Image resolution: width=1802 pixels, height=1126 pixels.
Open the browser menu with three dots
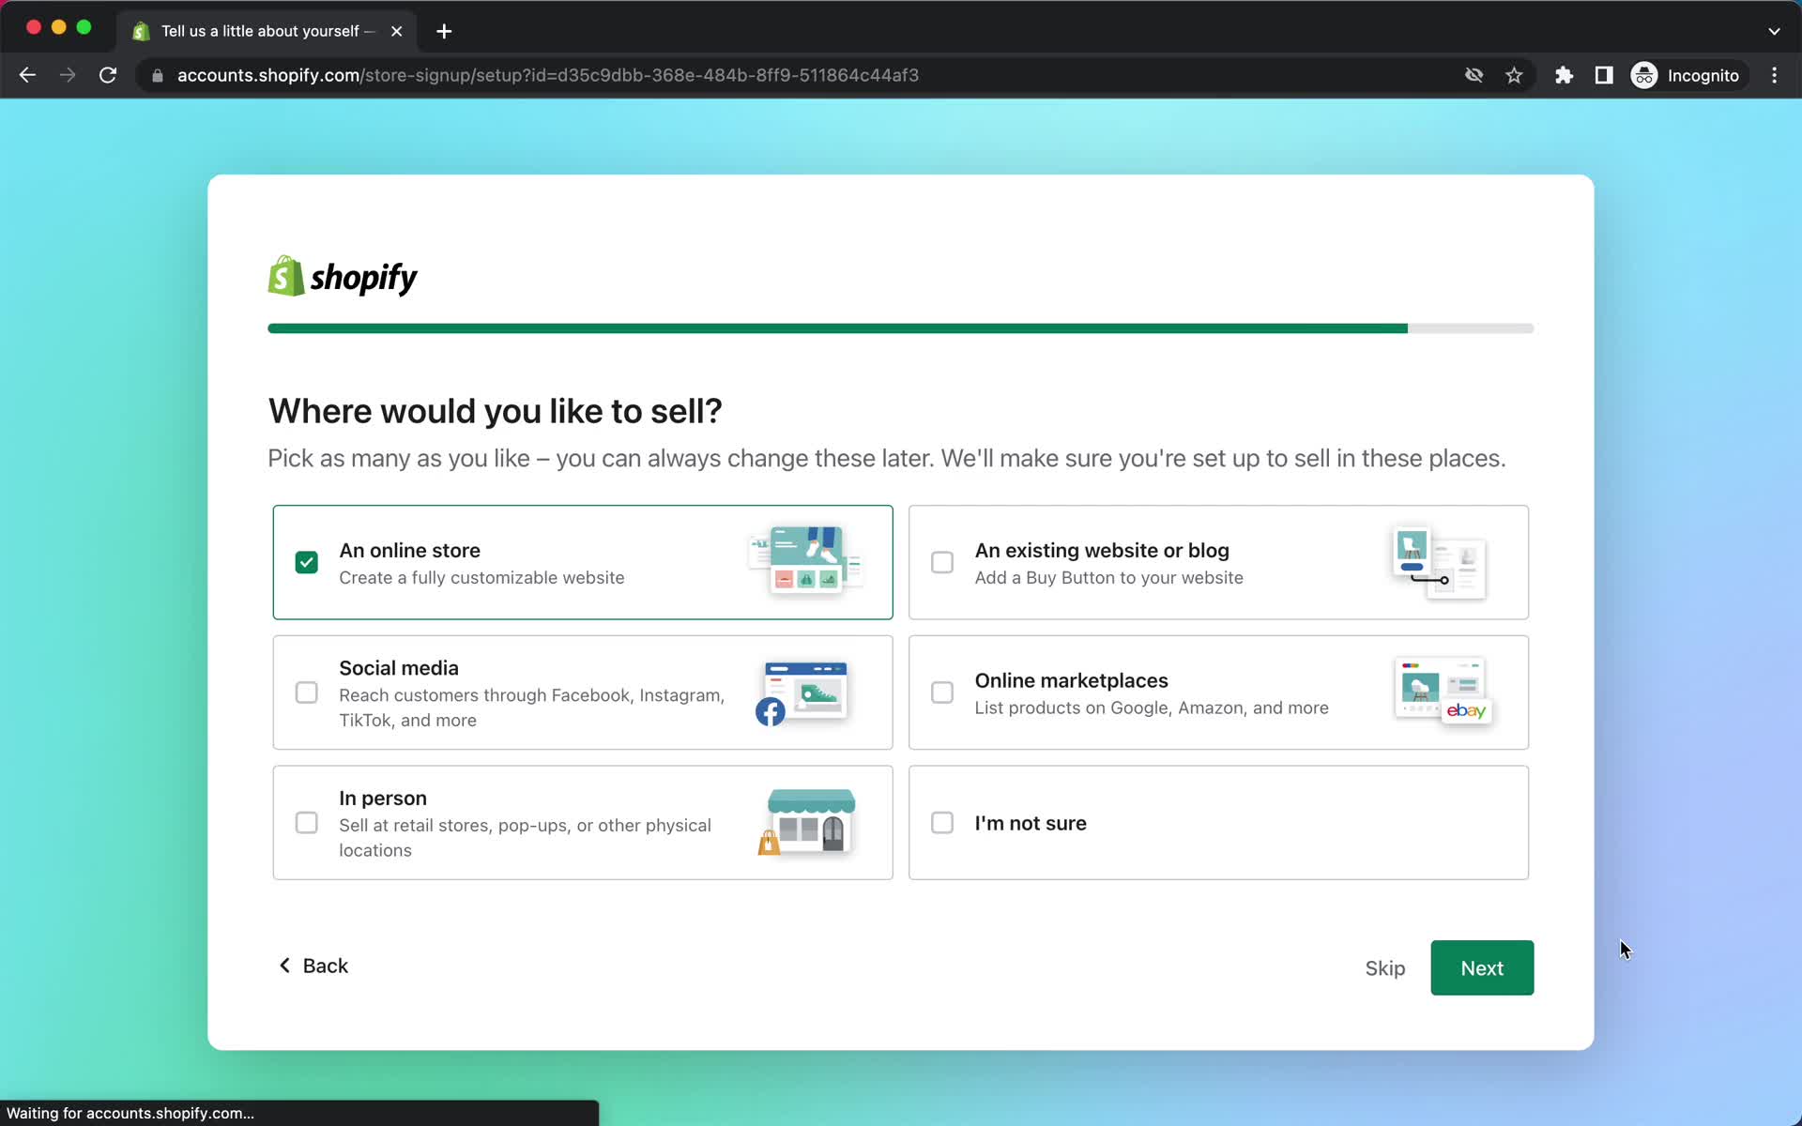pos(1774,75)
